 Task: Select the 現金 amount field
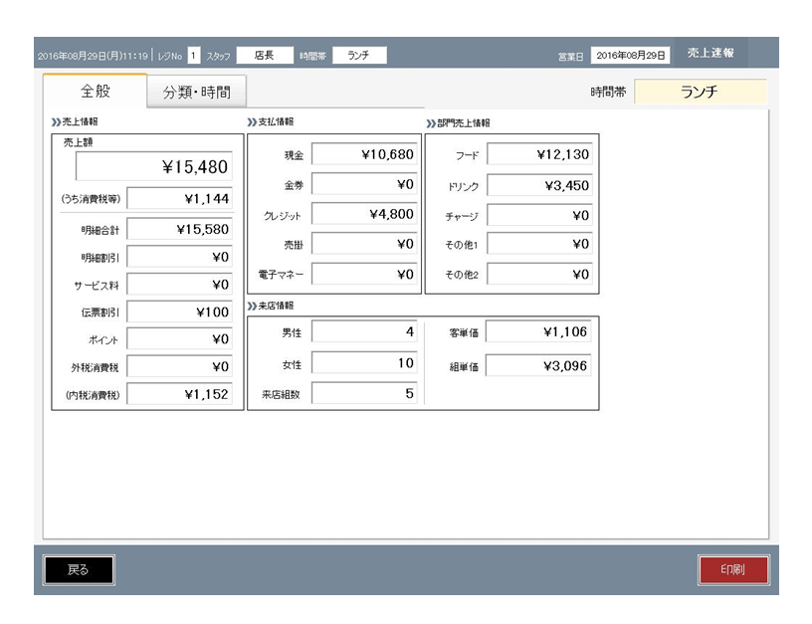pyautogui.click(x=363, y=154)
